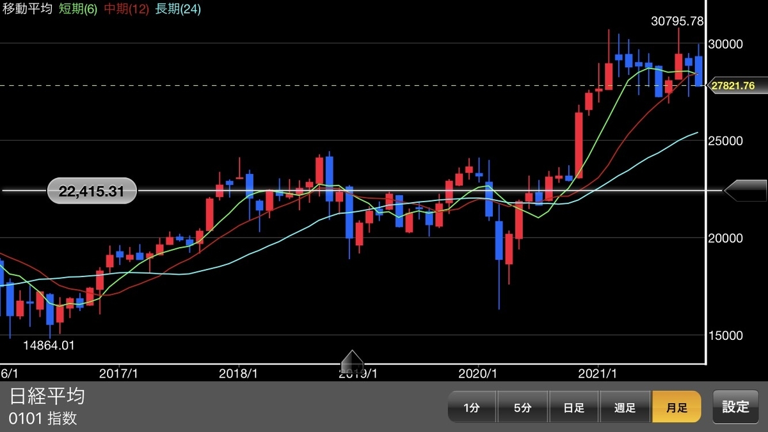Tap the 2021/1 date axis label
768x432 pixels.
click(597, 373)
